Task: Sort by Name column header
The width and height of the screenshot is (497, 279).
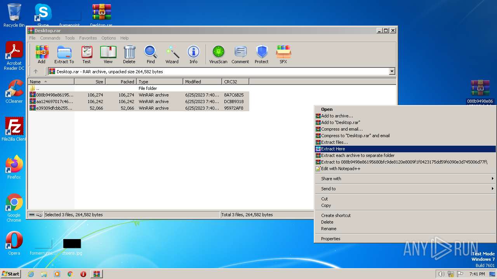Action: (x=51, y=82)
